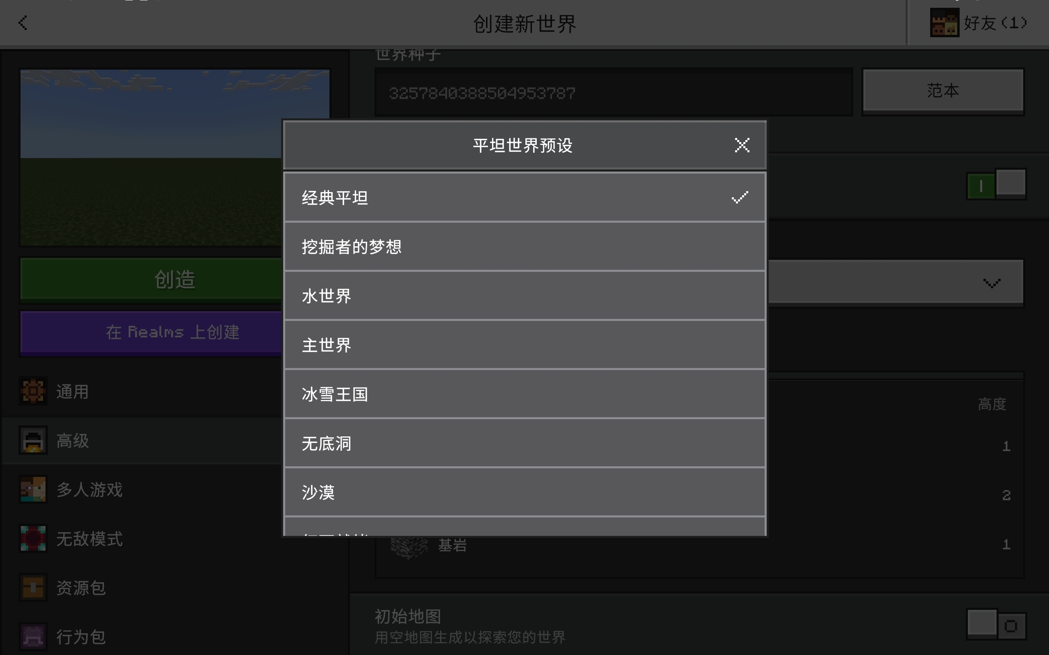Toggle the green flat world switch
The width and height of the screenshot is (1049, 655).
[996, 185]
